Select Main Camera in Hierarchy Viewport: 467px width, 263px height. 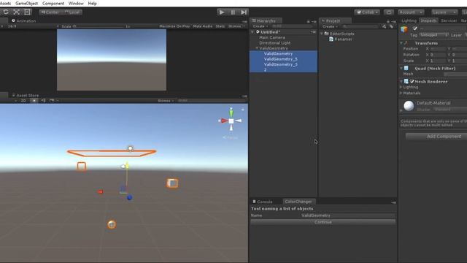(x=272, y=37)
